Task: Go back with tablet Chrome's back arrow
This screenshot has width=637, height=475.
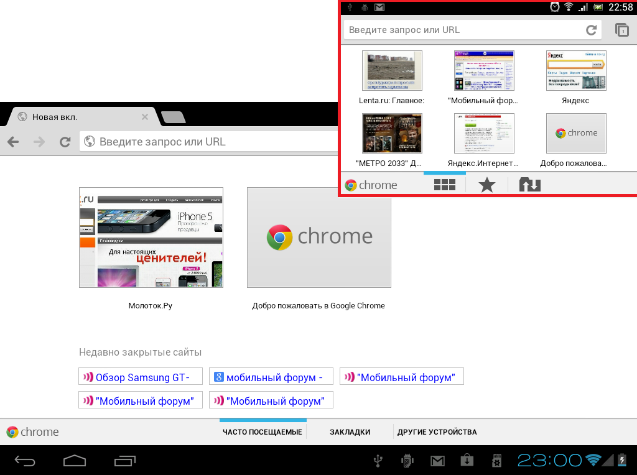Action: (x=13, y=142)
